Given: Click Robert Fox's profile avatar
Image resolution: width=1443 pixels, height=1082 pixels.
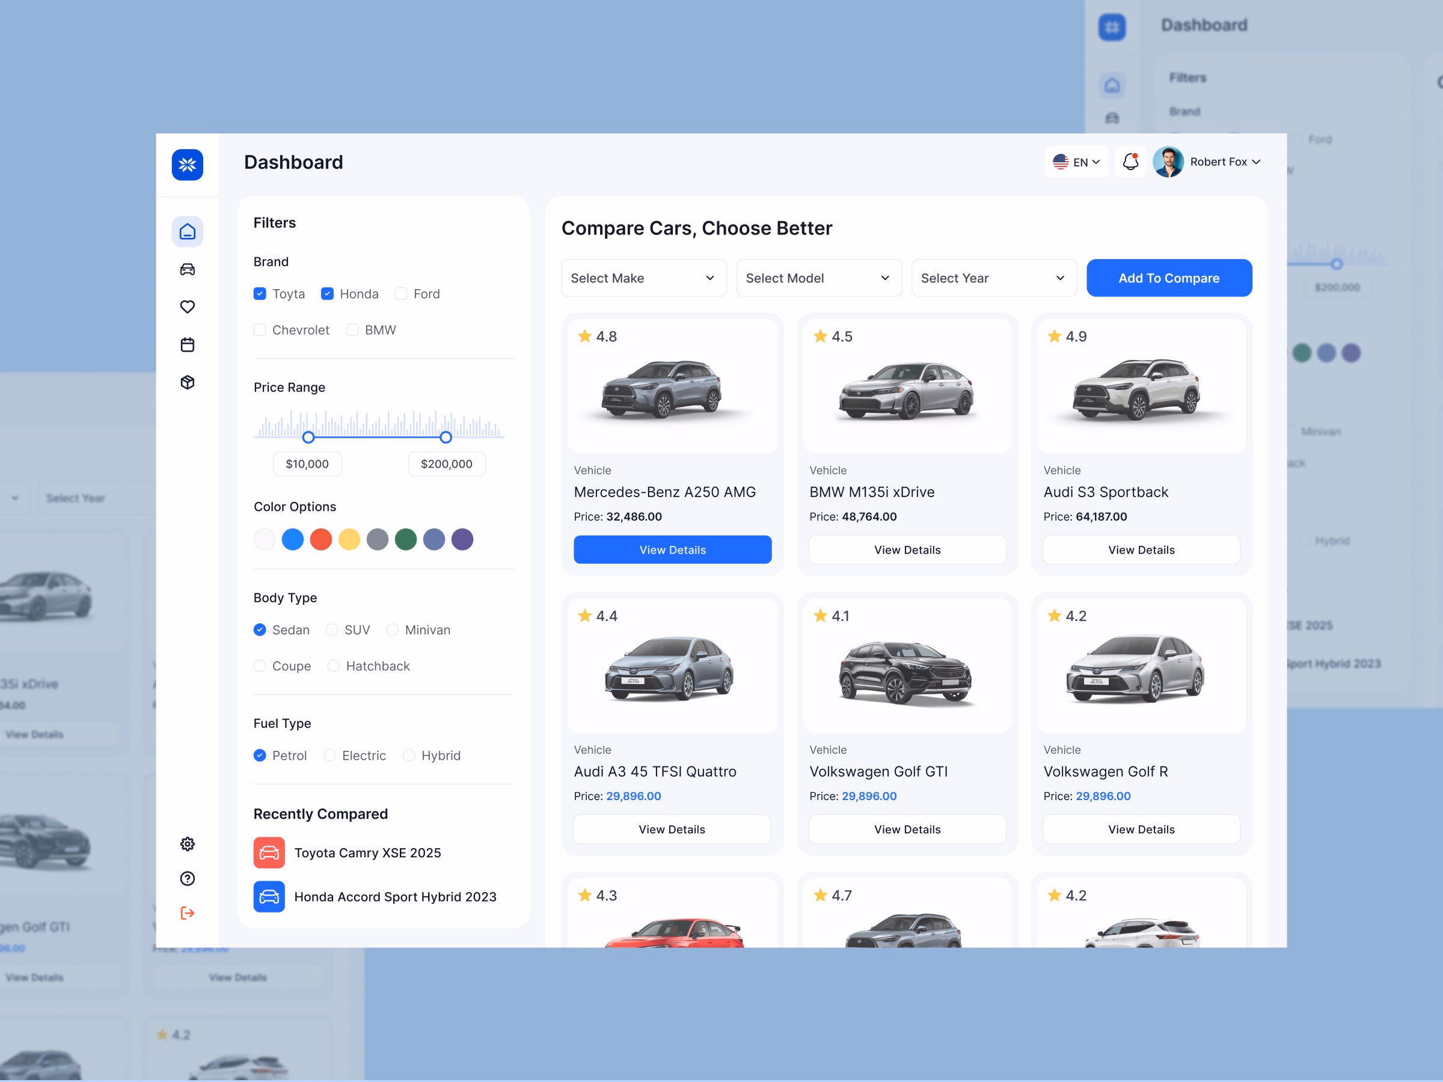Looking at the screenshot, I should (1168, 162).
